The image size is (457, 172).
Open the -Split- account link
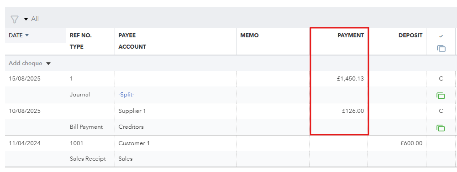coord(126,95)
